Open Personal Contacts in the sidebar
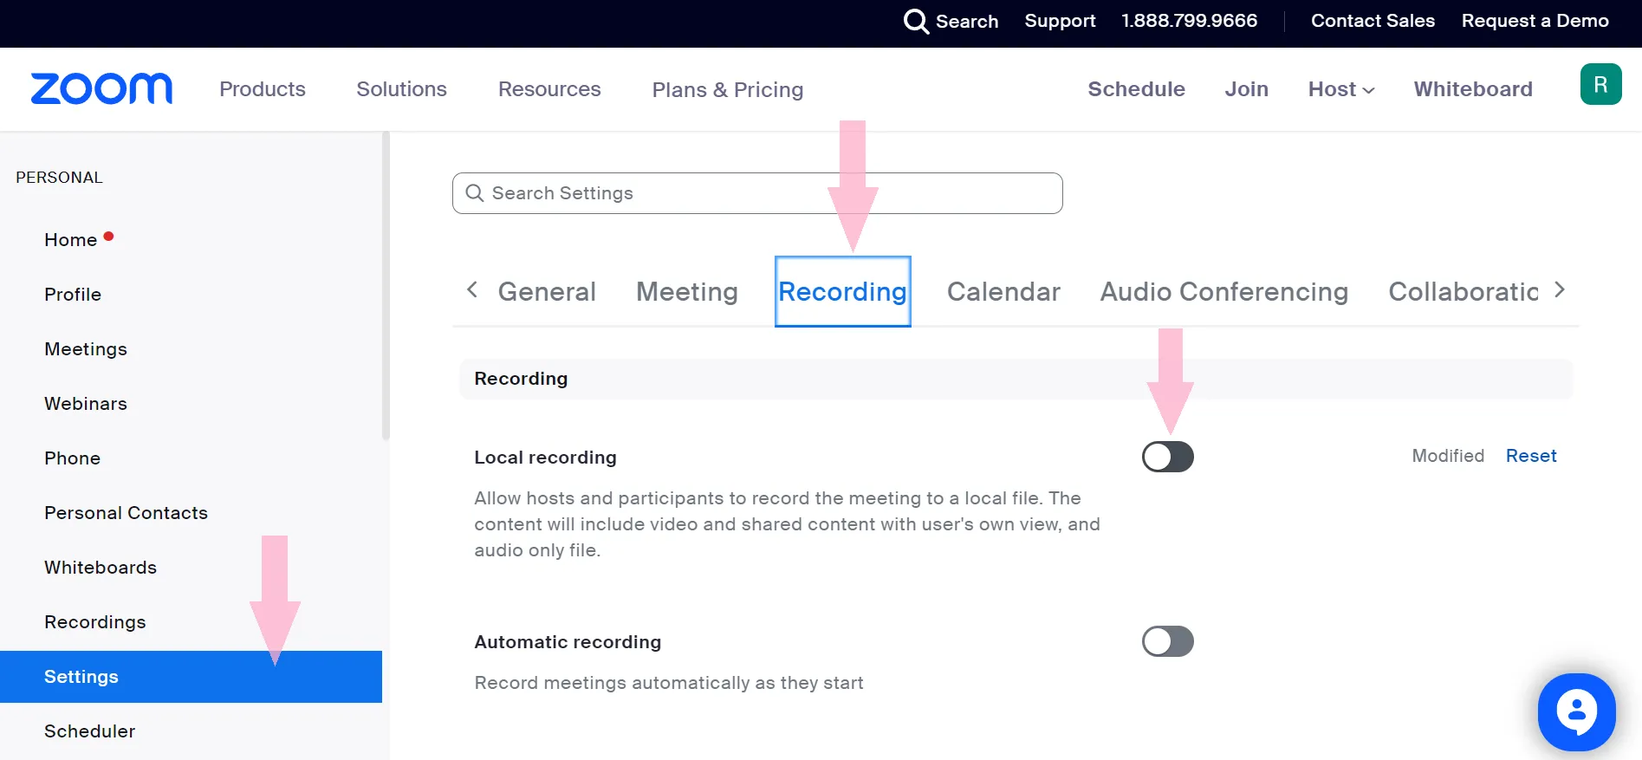Image resolution: width=1642 pixels, height=760 pixels. coord(126,513)
